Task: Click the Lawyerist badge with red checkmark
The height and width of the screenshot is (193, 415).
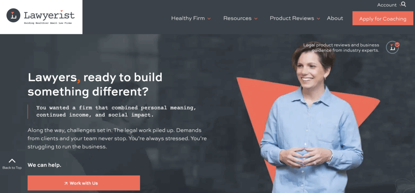Action: click(x=393, y=47)
